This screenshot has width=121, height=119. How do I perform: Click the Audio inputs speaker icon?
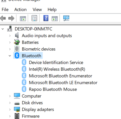click(x=17, y=35)
